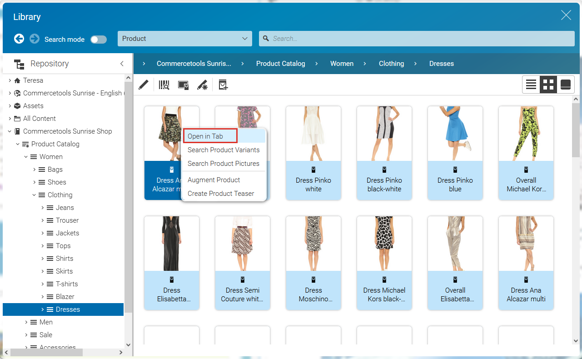This screenshot has width=582, height=359.
Task: Open Search Product Variants barcode icon
Action: pos(164,85)
